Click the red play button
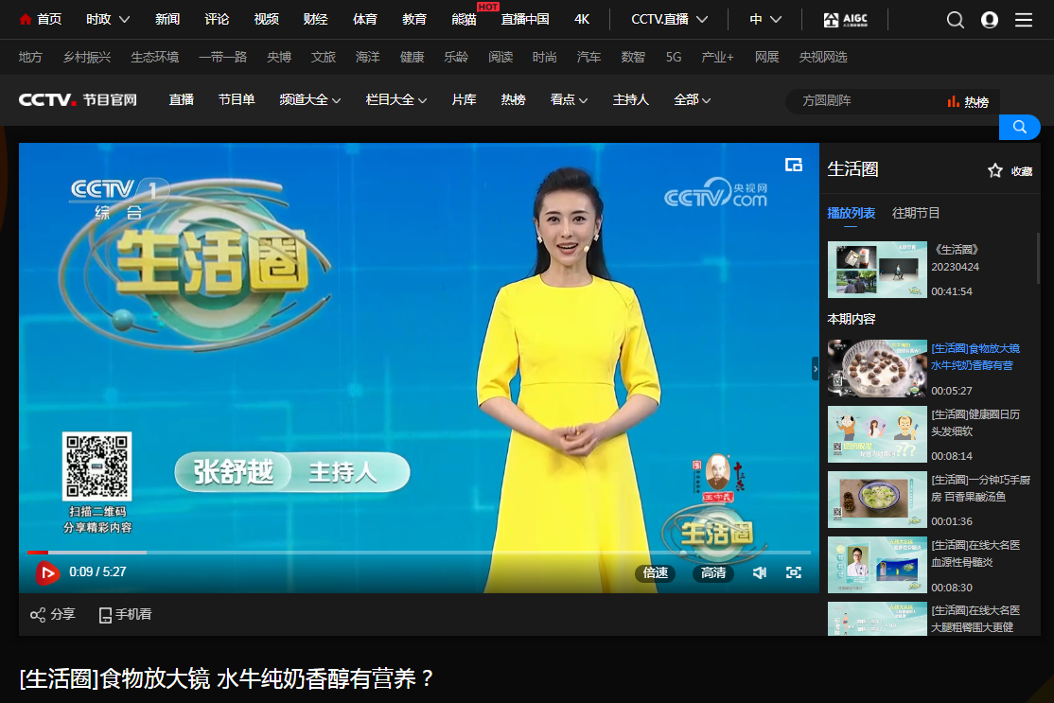This screenshot has width=1054, height=703. tap(47, 572)
